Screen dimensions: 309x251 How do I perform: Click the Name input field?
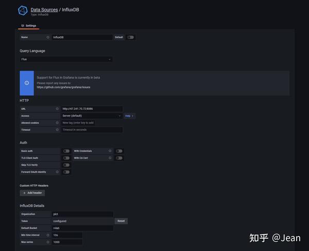82,37
